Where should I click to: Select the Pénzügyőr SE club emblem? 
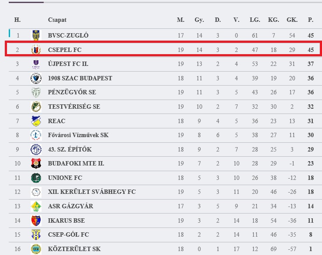36,92
